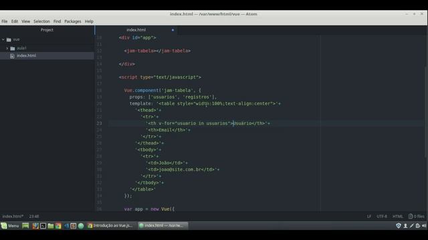The height and width of the screenshot is (240, 428).
Task: Click the index.html file icon in tree
Action: (12, 56)
